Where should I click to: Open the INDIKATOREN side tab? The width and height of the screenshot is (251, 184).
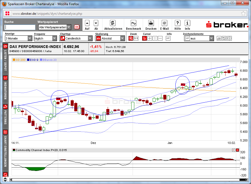5,90
